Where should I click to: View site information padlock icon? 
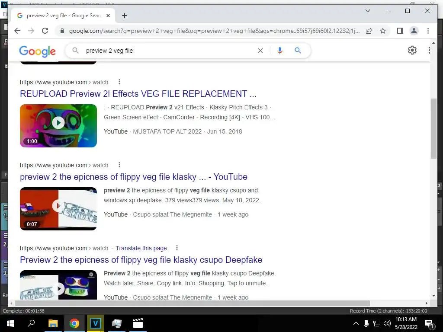[62, 31]
